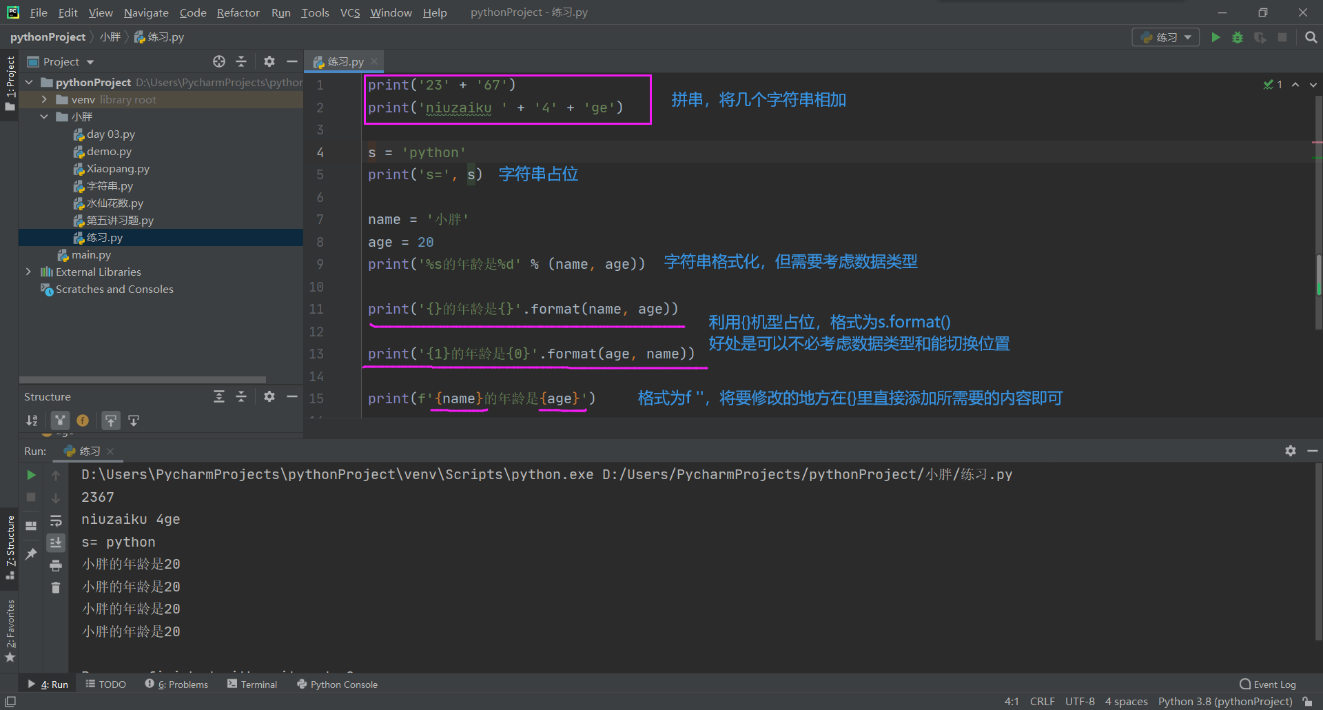Click UTF-8 encoding in status bar

(1080, 701)
